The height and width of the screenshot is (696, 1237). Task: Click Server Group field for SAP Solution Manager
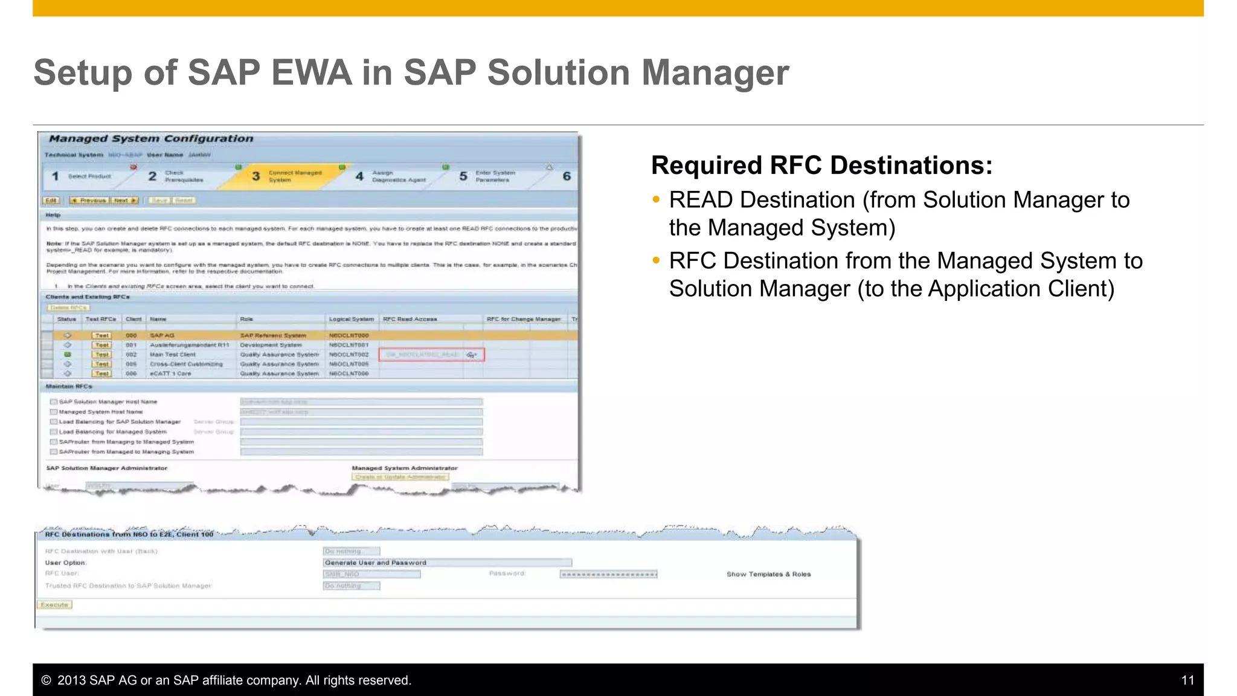point(361,422)
